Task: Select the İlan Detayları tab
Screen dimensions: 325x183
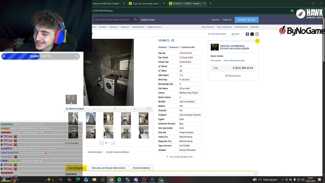Action: pos(76,168)
